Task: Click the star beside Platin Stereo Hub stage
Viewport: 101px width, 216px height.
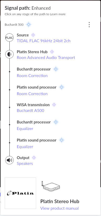Action: (52, 52)
